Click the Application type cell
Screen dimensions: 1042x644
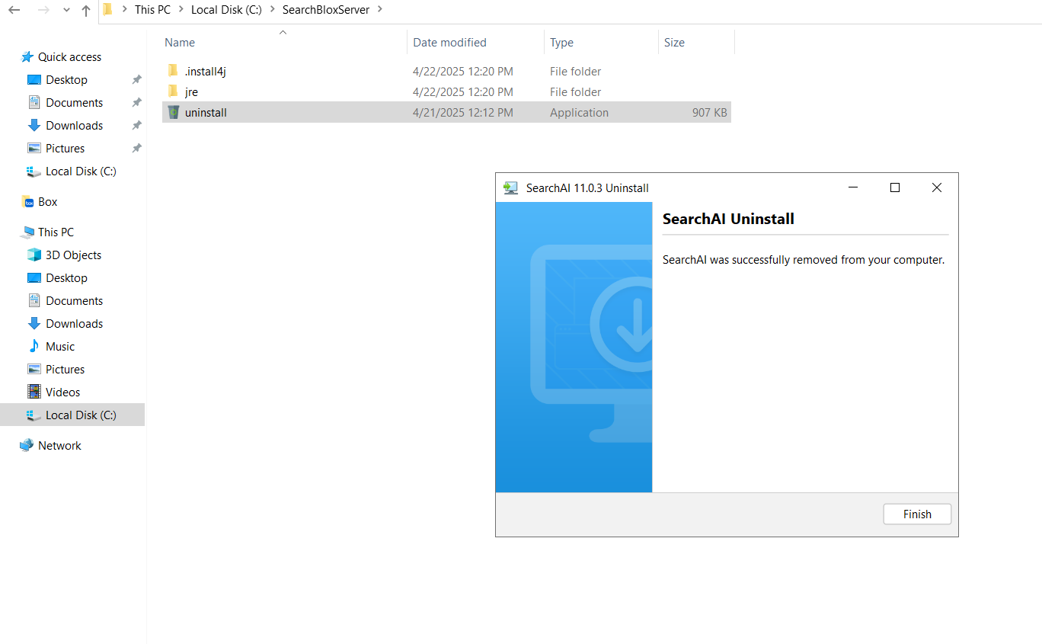click(579, 113)
